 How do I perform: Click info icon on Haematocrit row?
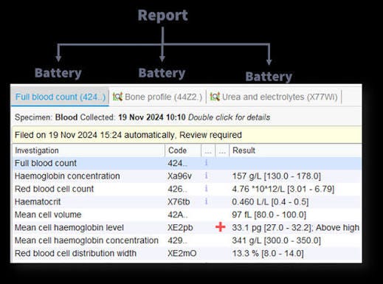(207, 201)
